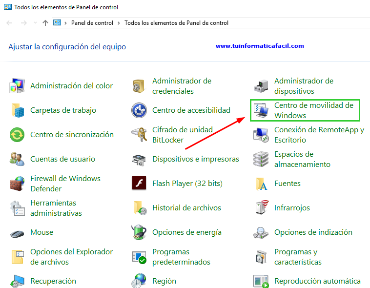Click the Dispositivos e impresoras icon
370x288 pixels.
139,160
